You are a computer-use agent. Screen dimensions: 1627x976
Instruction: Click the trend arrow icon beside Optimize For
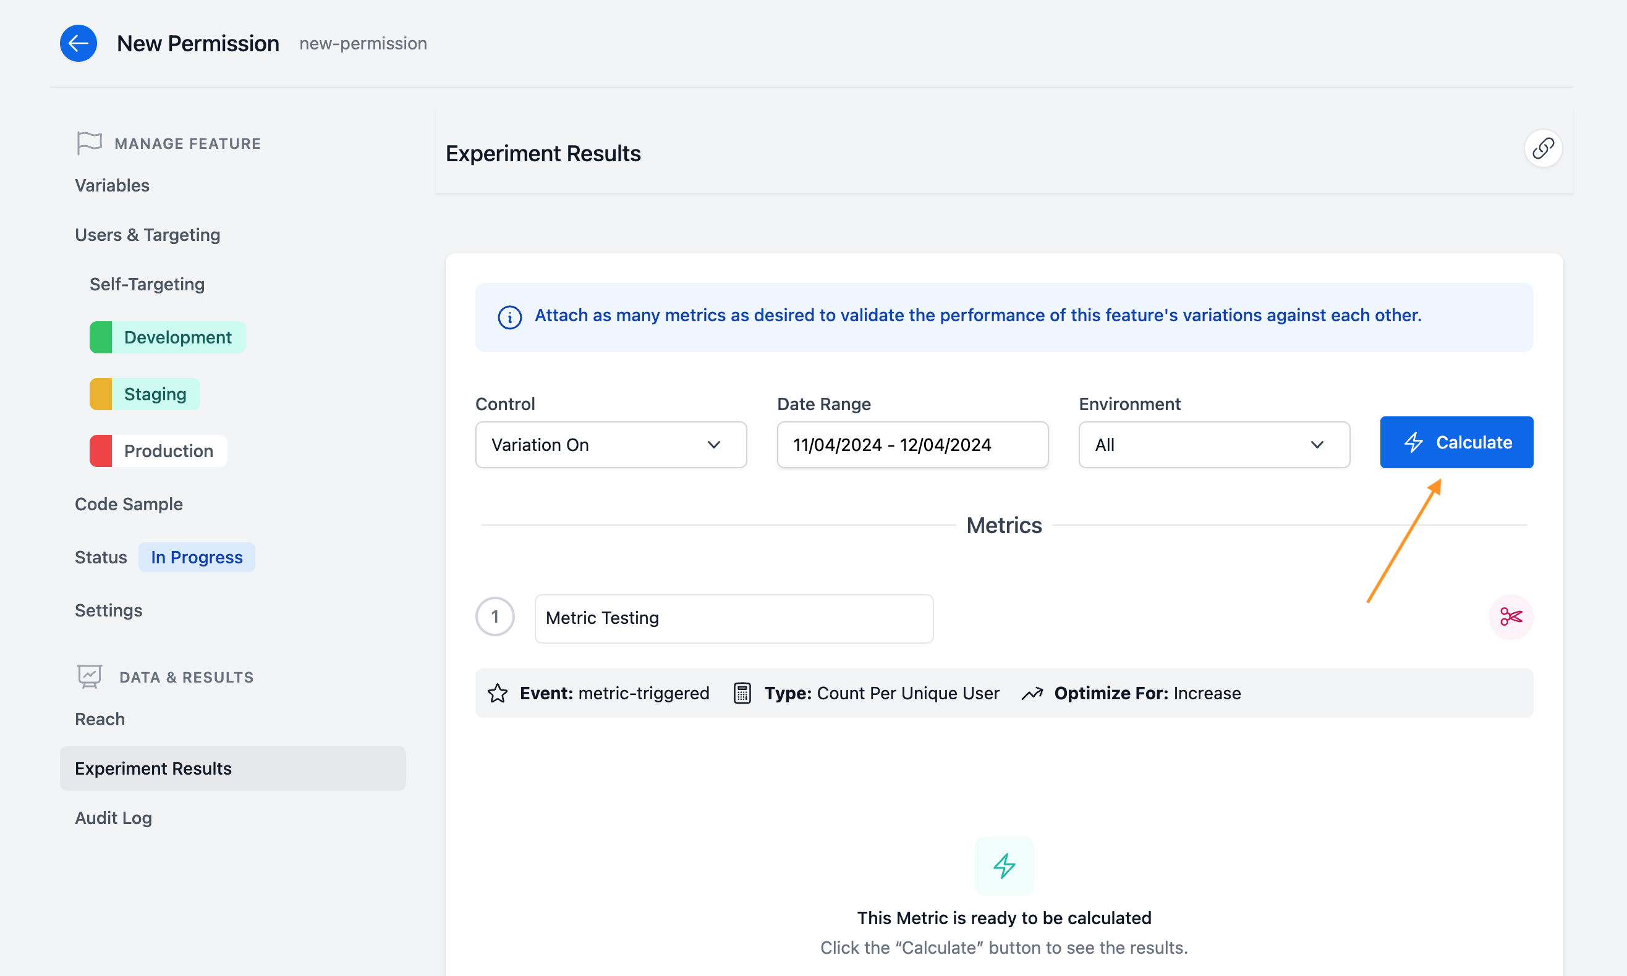[x=1032, y=692]
